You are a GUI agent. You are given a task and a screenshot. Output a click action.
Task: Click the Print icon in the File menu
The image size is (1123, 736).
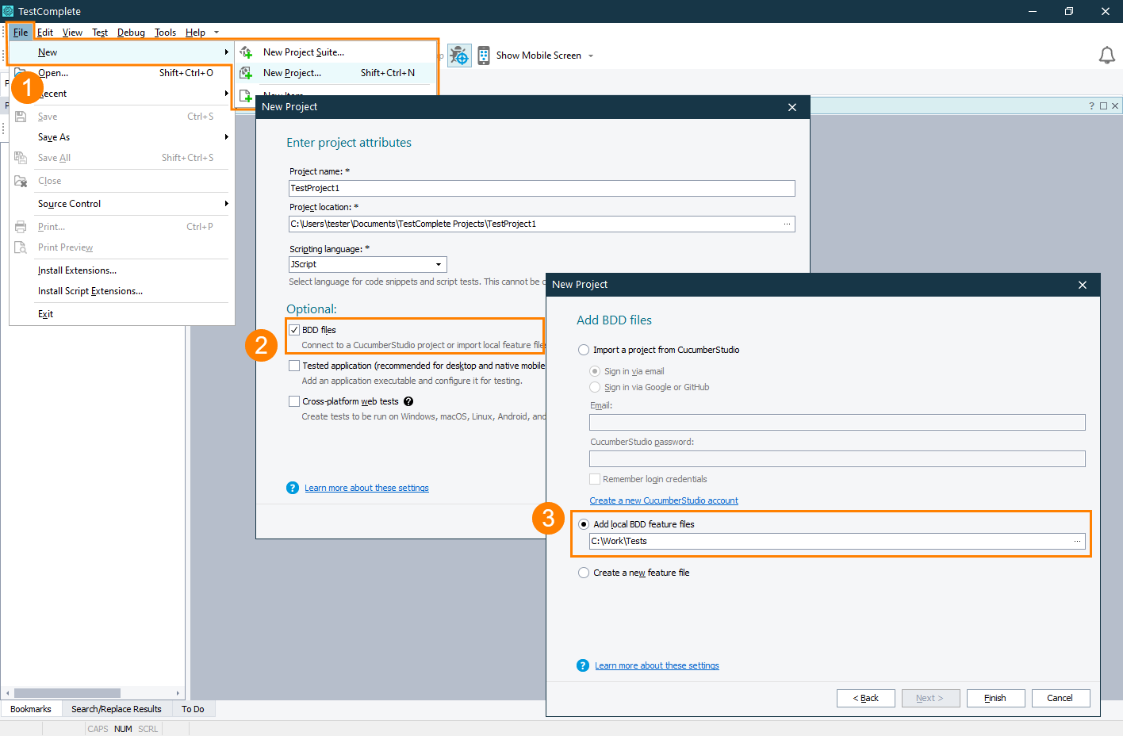pyautogui.click(x=21, y=226)
